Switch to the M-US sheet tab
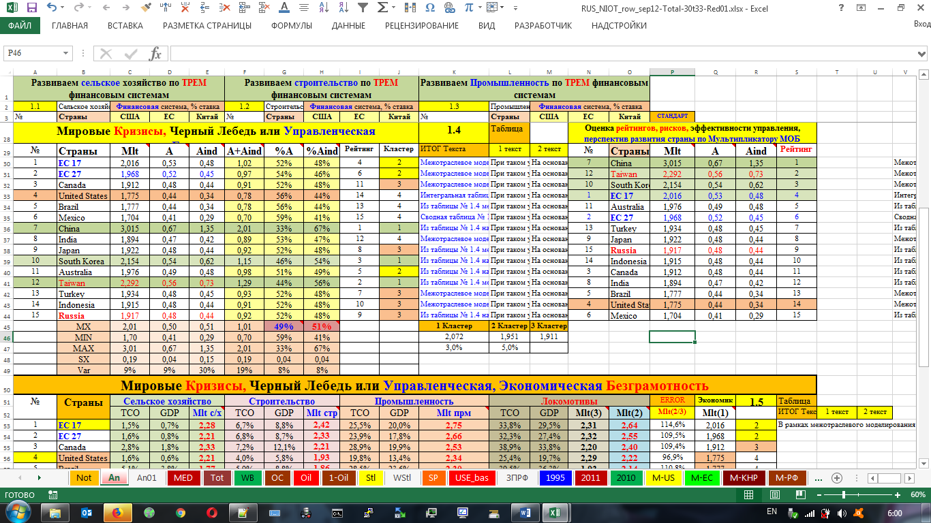Screen dimensions: 931x523 tap(663, 477)
